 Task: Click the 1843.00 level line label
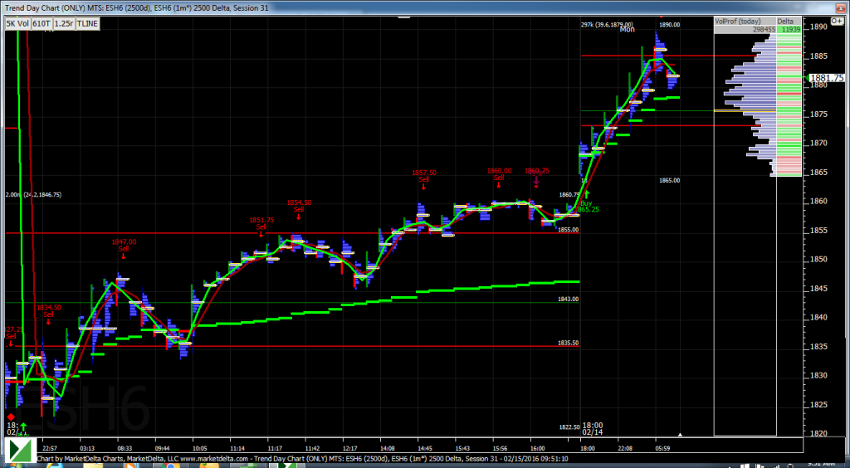[568, 299]
